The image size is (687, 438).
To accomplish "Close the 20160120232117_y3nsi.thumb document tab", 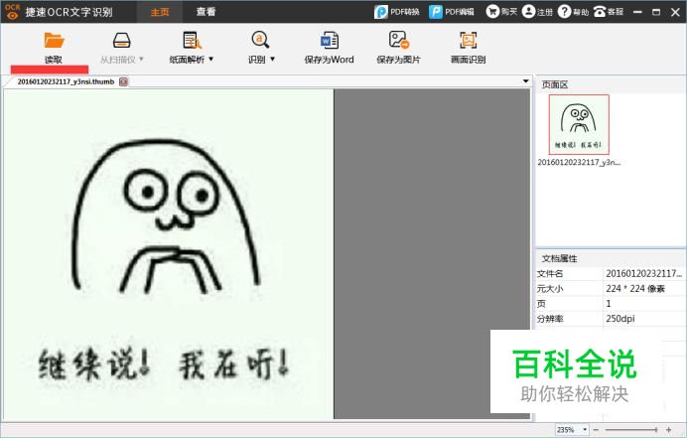I will (x=123, y=81).
